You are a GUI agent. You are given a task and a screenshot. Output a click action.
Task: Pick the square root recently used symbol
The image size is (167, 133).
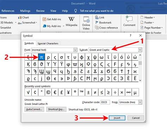[28, 92]
